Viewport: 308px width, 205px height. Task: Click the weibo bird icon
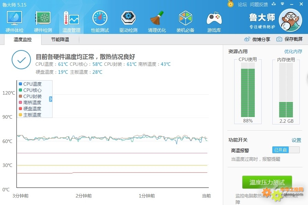pyautogui.click(x=247, y=39)
